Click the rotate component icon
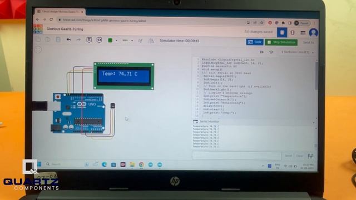This screenshot has height=200, width=356. (140, 41)
